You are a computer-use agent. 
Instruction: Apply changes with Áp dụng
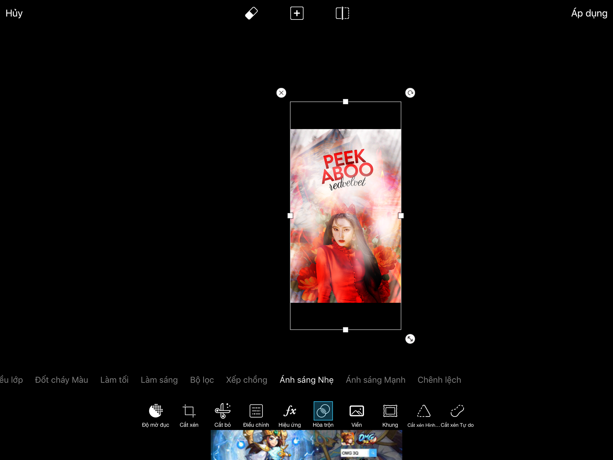pyautogui.click(x=589, y=13)
